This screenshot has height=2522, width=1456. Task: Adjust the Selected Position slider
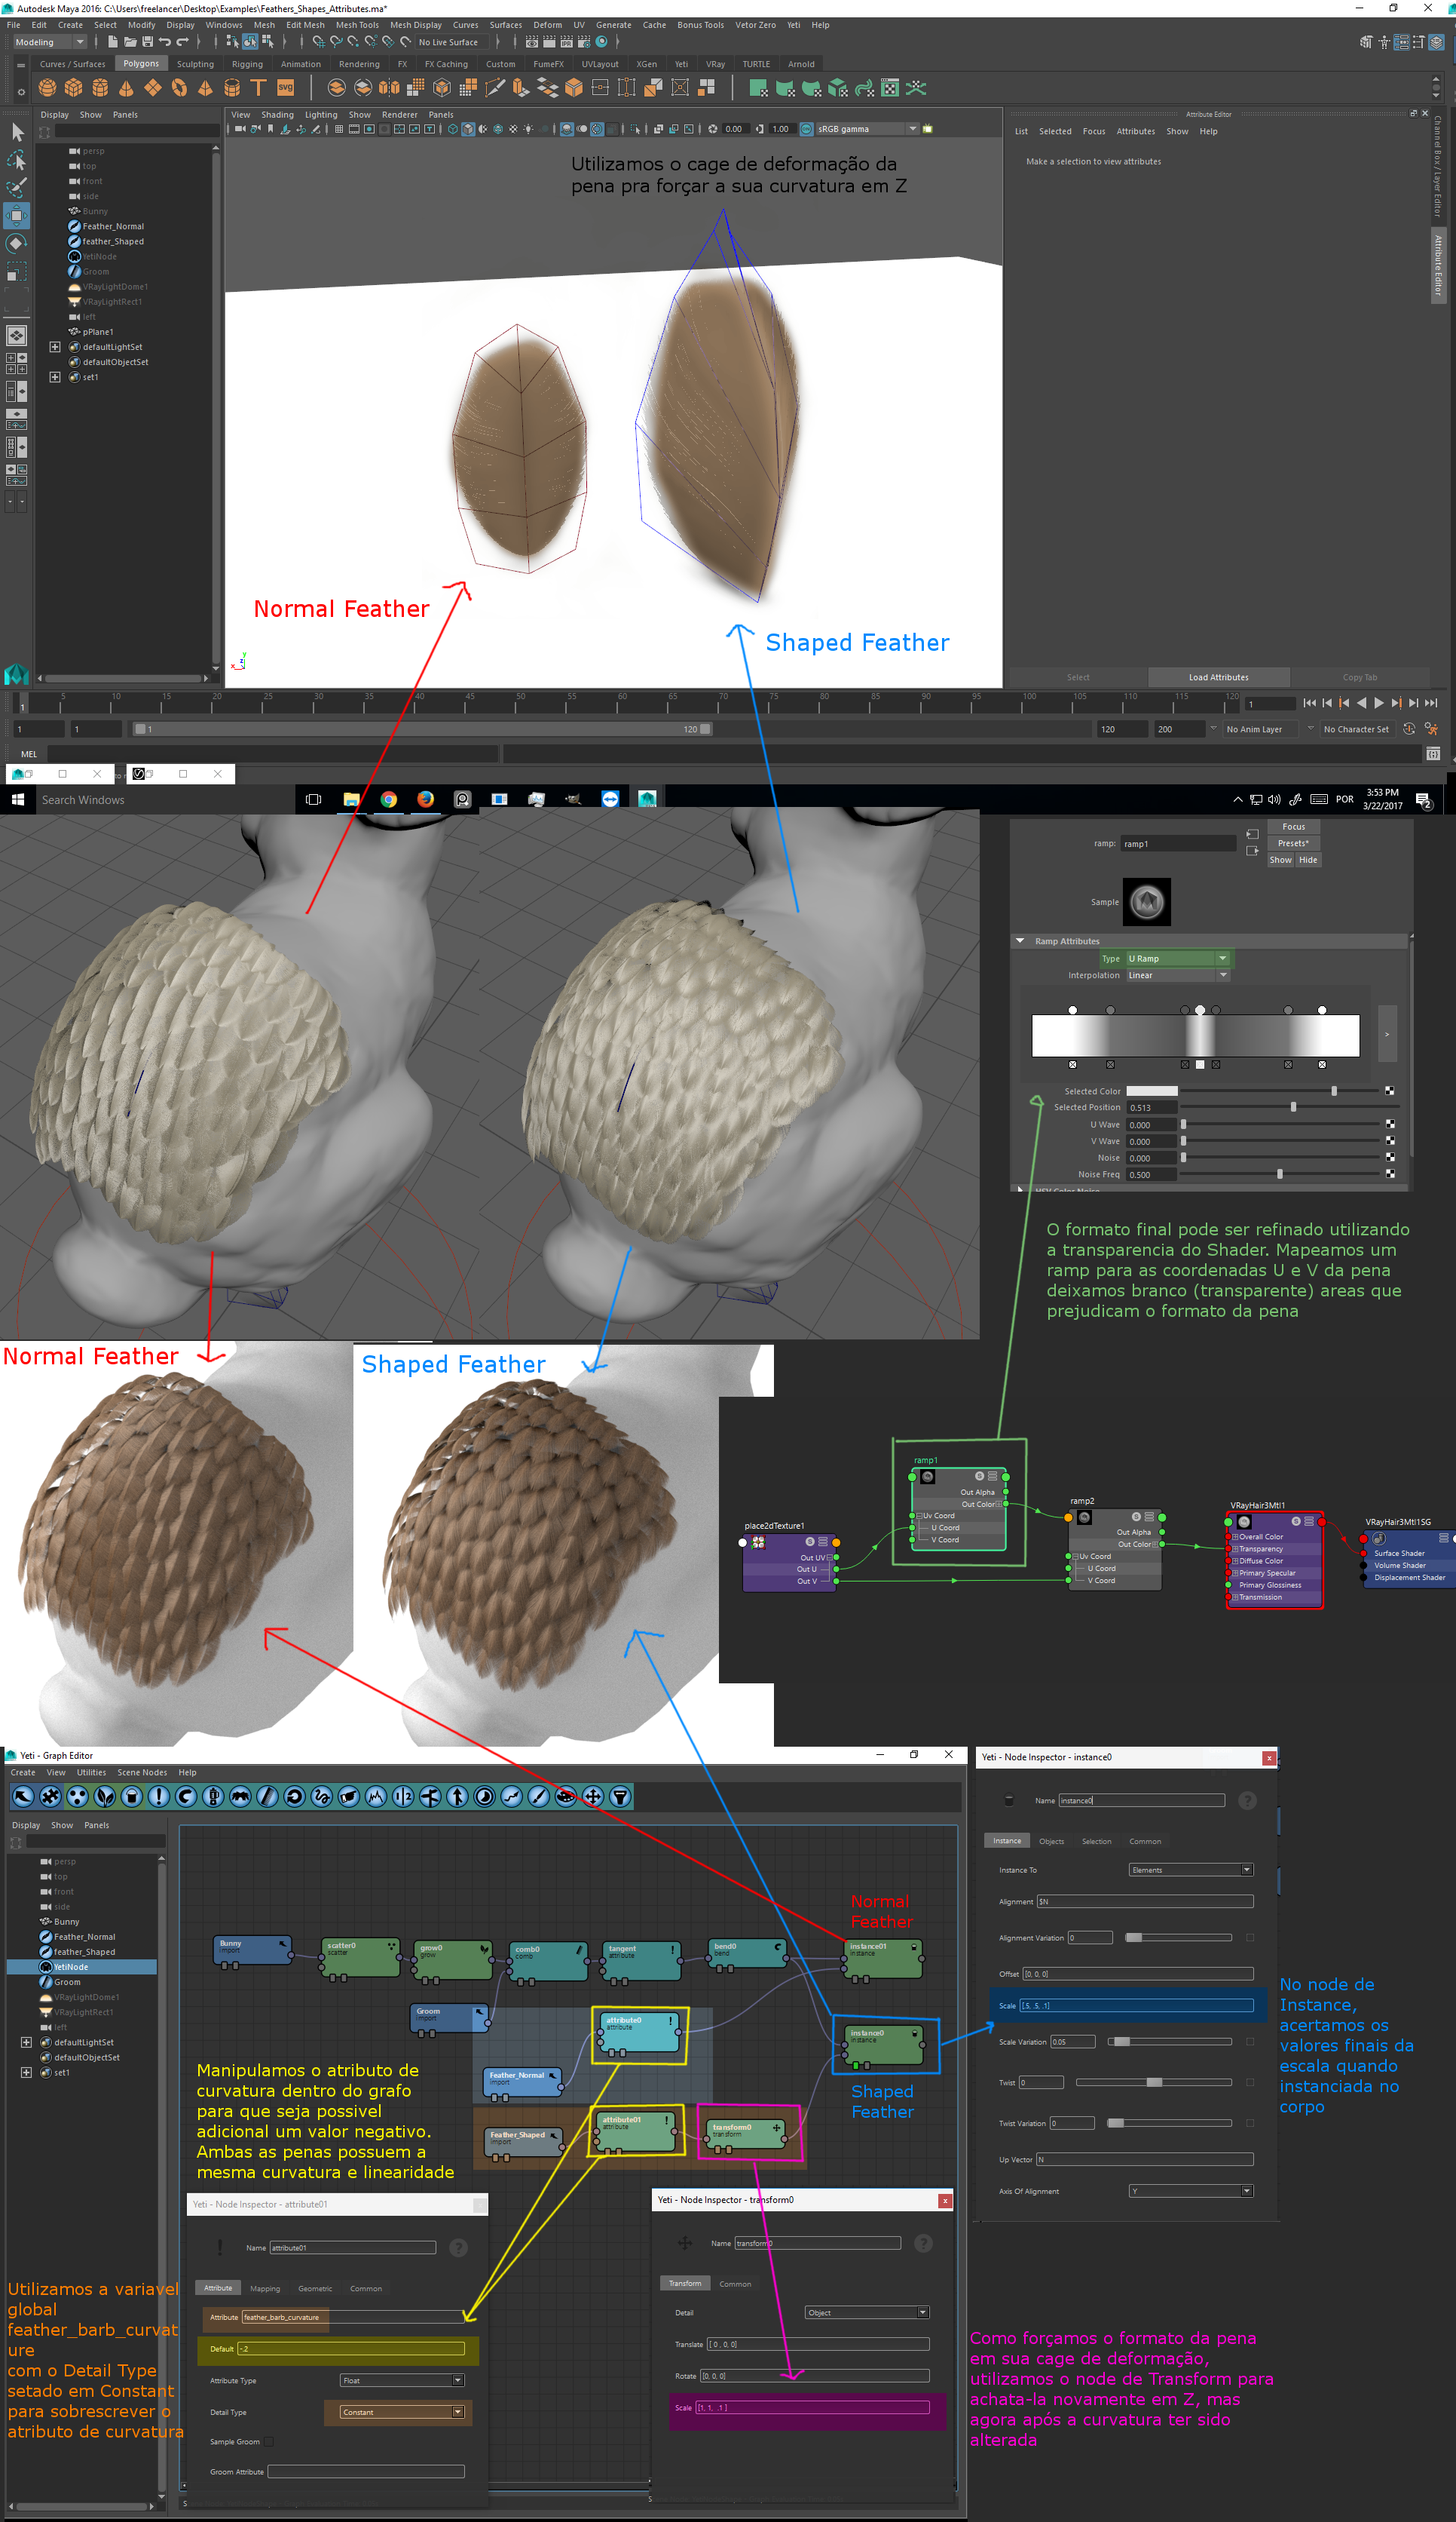pyautogui.click(x=1293, y=1107)
